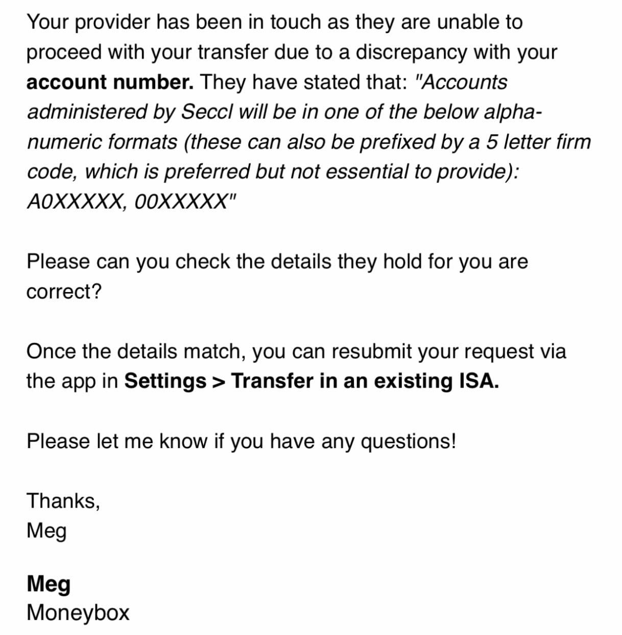The image size is (622, 635).
Task: Click the word "correct?"
Action: pyautogui.click(x=64, y=291)
